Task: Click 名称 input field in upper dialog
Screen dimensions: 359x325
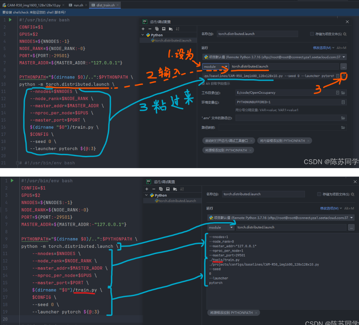Action: (x=257, y=34)
